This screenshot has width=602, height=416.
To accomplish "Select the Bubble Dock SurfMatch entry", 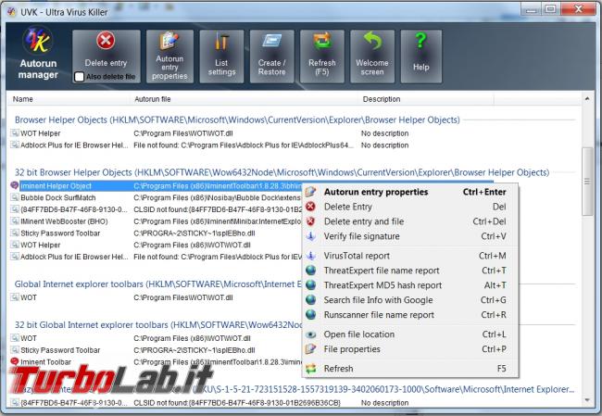I will coord(58,198).
